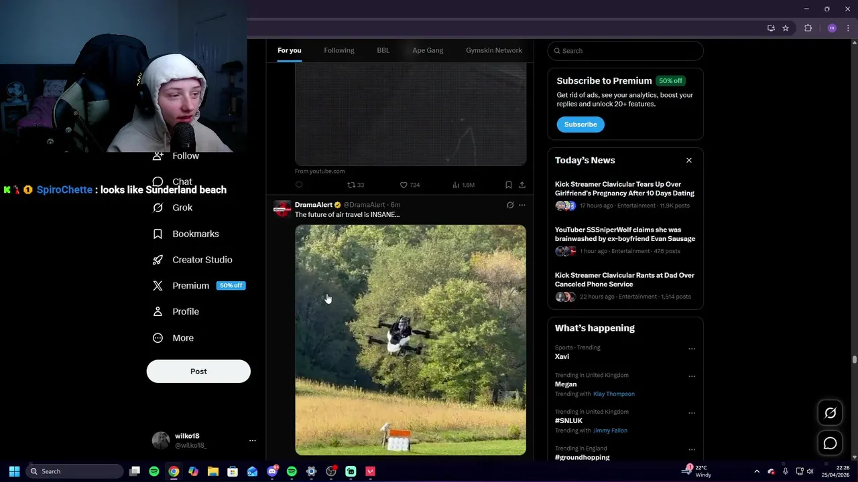This screenshot has width=858, height=482.
Task: Share the post from youtube.com
Action: [x=522, y=185]
